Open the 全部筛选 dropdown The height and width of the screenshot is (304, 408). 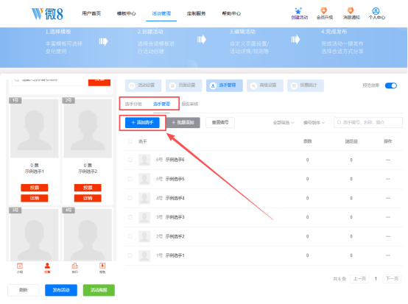click(x=284, y=123)
